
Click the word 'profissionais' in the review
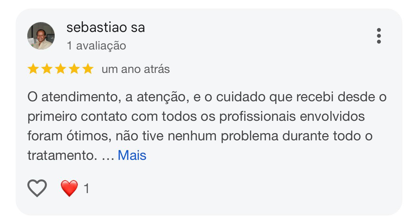click(x=258, y=117)
